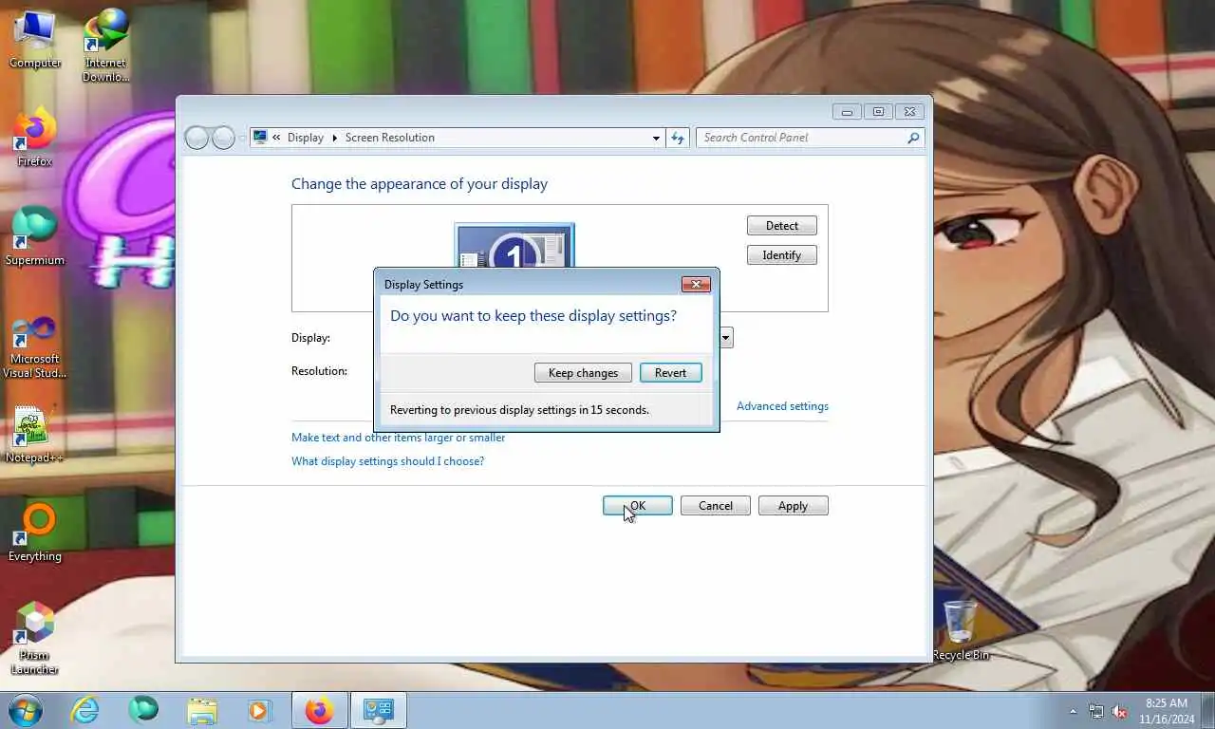
Task: Click the OK button in Screen Resolution
Action: click(x=638, y=506)
